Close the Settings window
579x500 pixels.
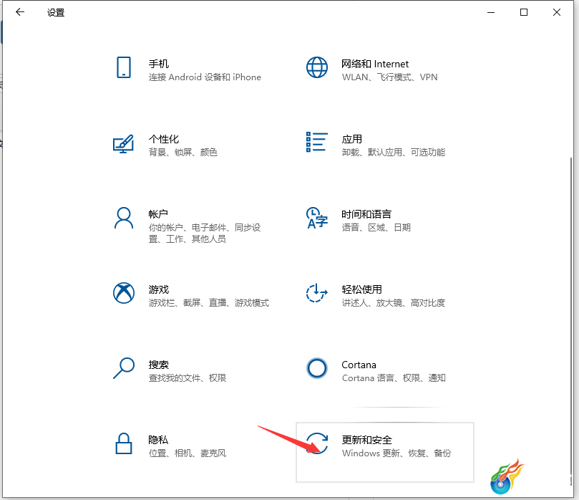557,12
